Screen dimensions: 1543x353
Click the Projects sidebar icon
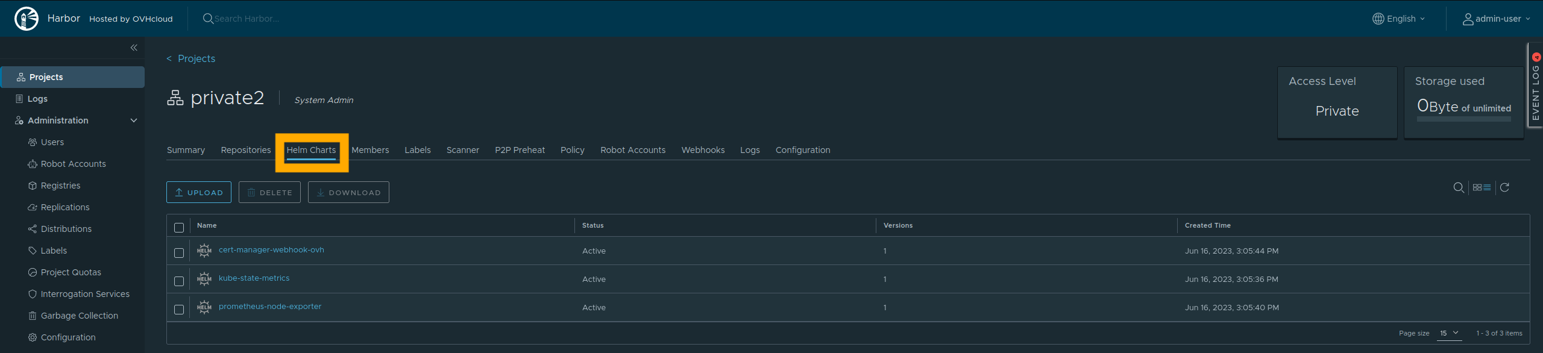21,77
